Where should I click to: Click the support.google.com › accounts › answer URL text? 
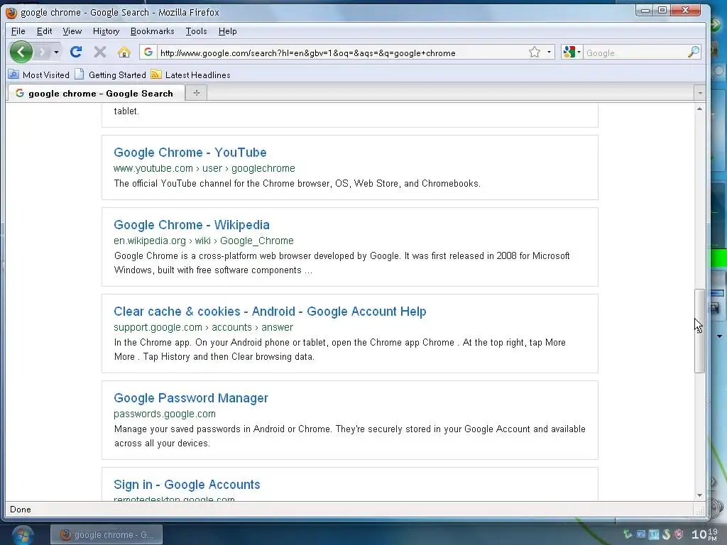pos(203,327)
